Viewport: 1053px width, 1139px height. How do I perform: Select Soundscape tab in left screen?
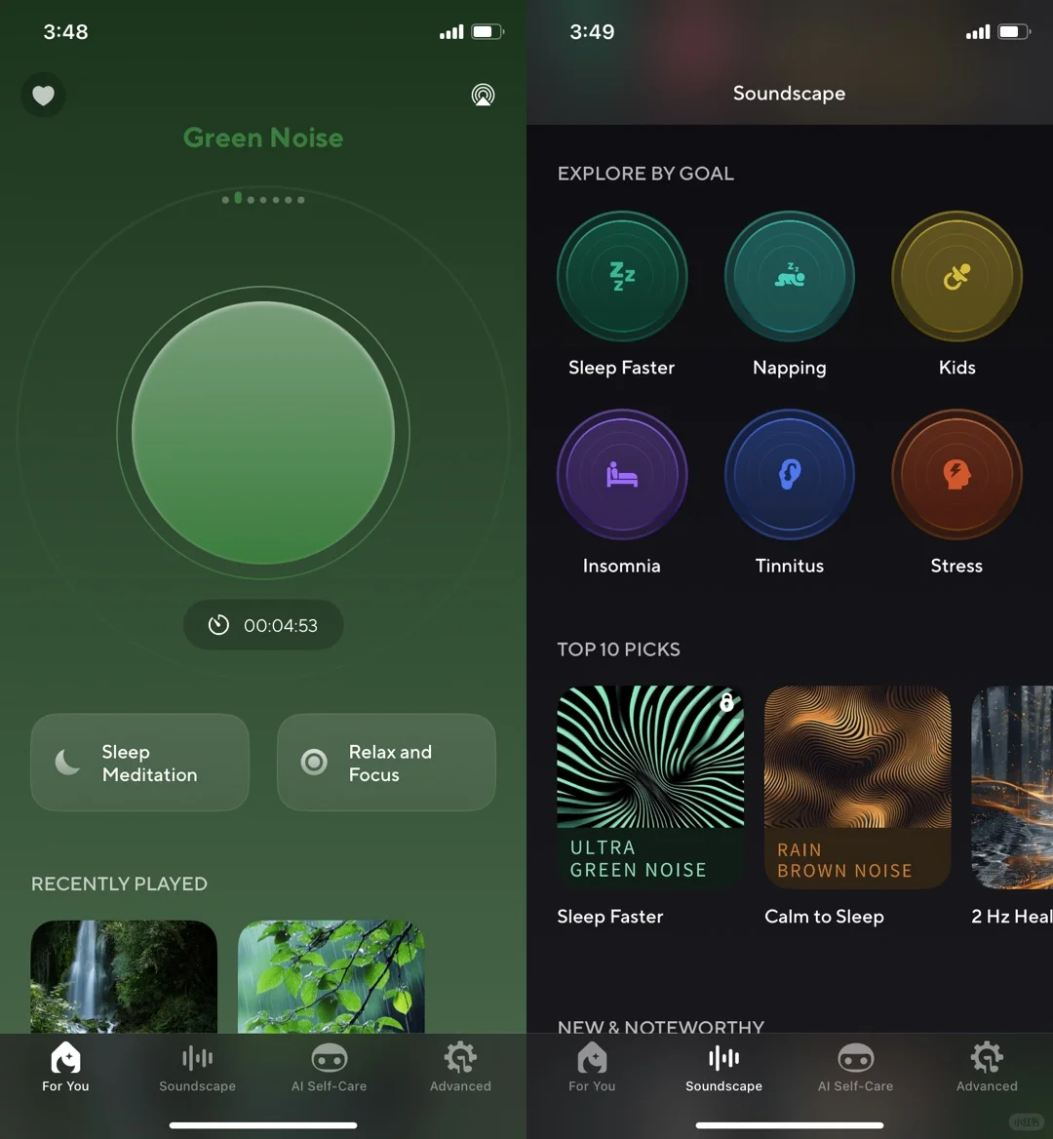[x=198, y=1067]
